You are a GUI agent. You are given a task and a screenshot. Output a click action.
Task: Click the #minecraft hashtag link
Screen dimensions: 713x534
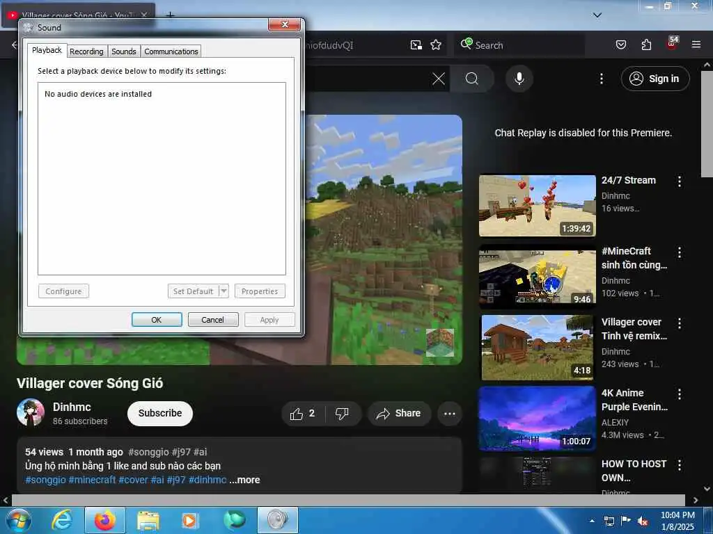92,480
